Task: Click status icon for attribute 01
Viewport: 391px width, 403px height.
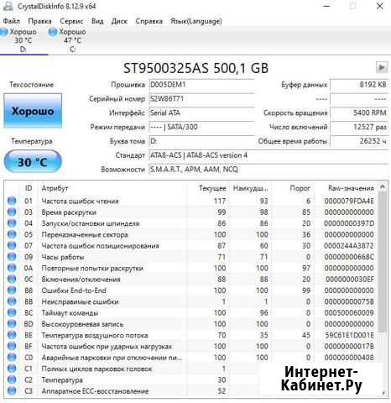Action: [12, 201]
